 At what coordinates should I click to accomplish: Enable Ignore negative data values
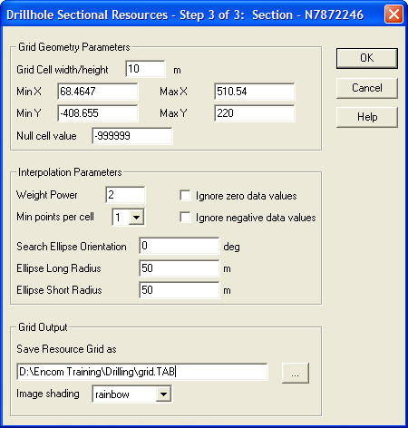point(185,218)
